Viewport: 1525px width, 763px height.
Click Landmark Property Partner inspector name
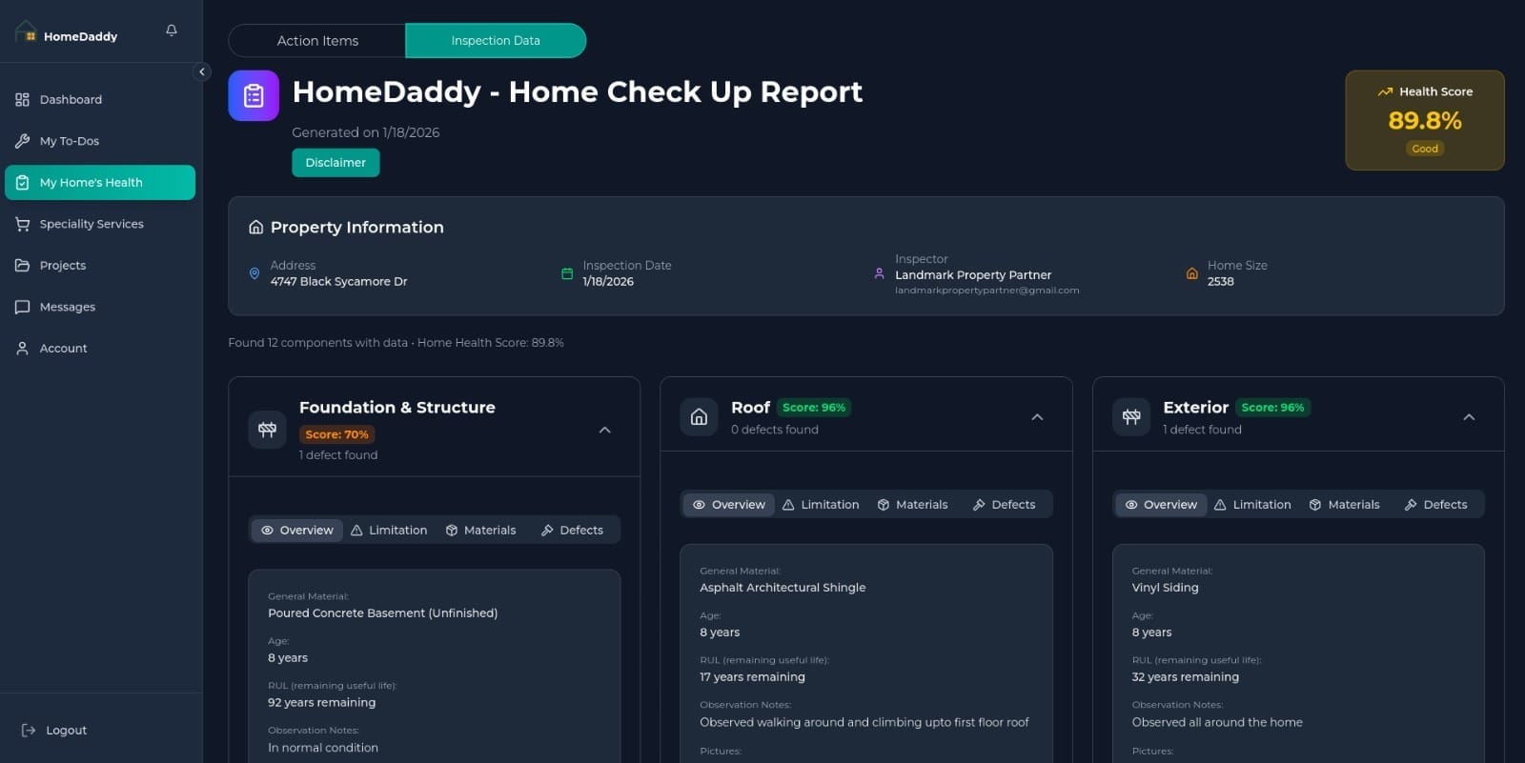click(973, 275)
